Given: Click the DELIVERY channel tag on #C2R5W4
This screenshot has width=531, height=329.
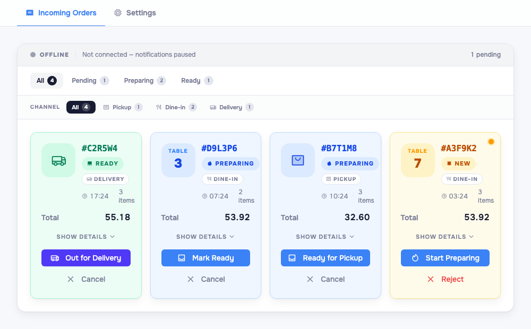Looking at the screenshot, I should point(105,179).
